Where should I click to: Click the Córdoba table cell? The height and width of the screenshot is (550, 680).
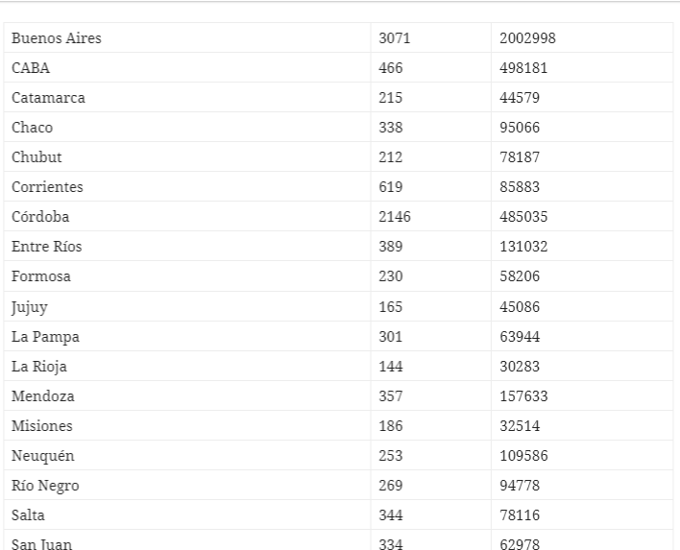coord(40,217)
